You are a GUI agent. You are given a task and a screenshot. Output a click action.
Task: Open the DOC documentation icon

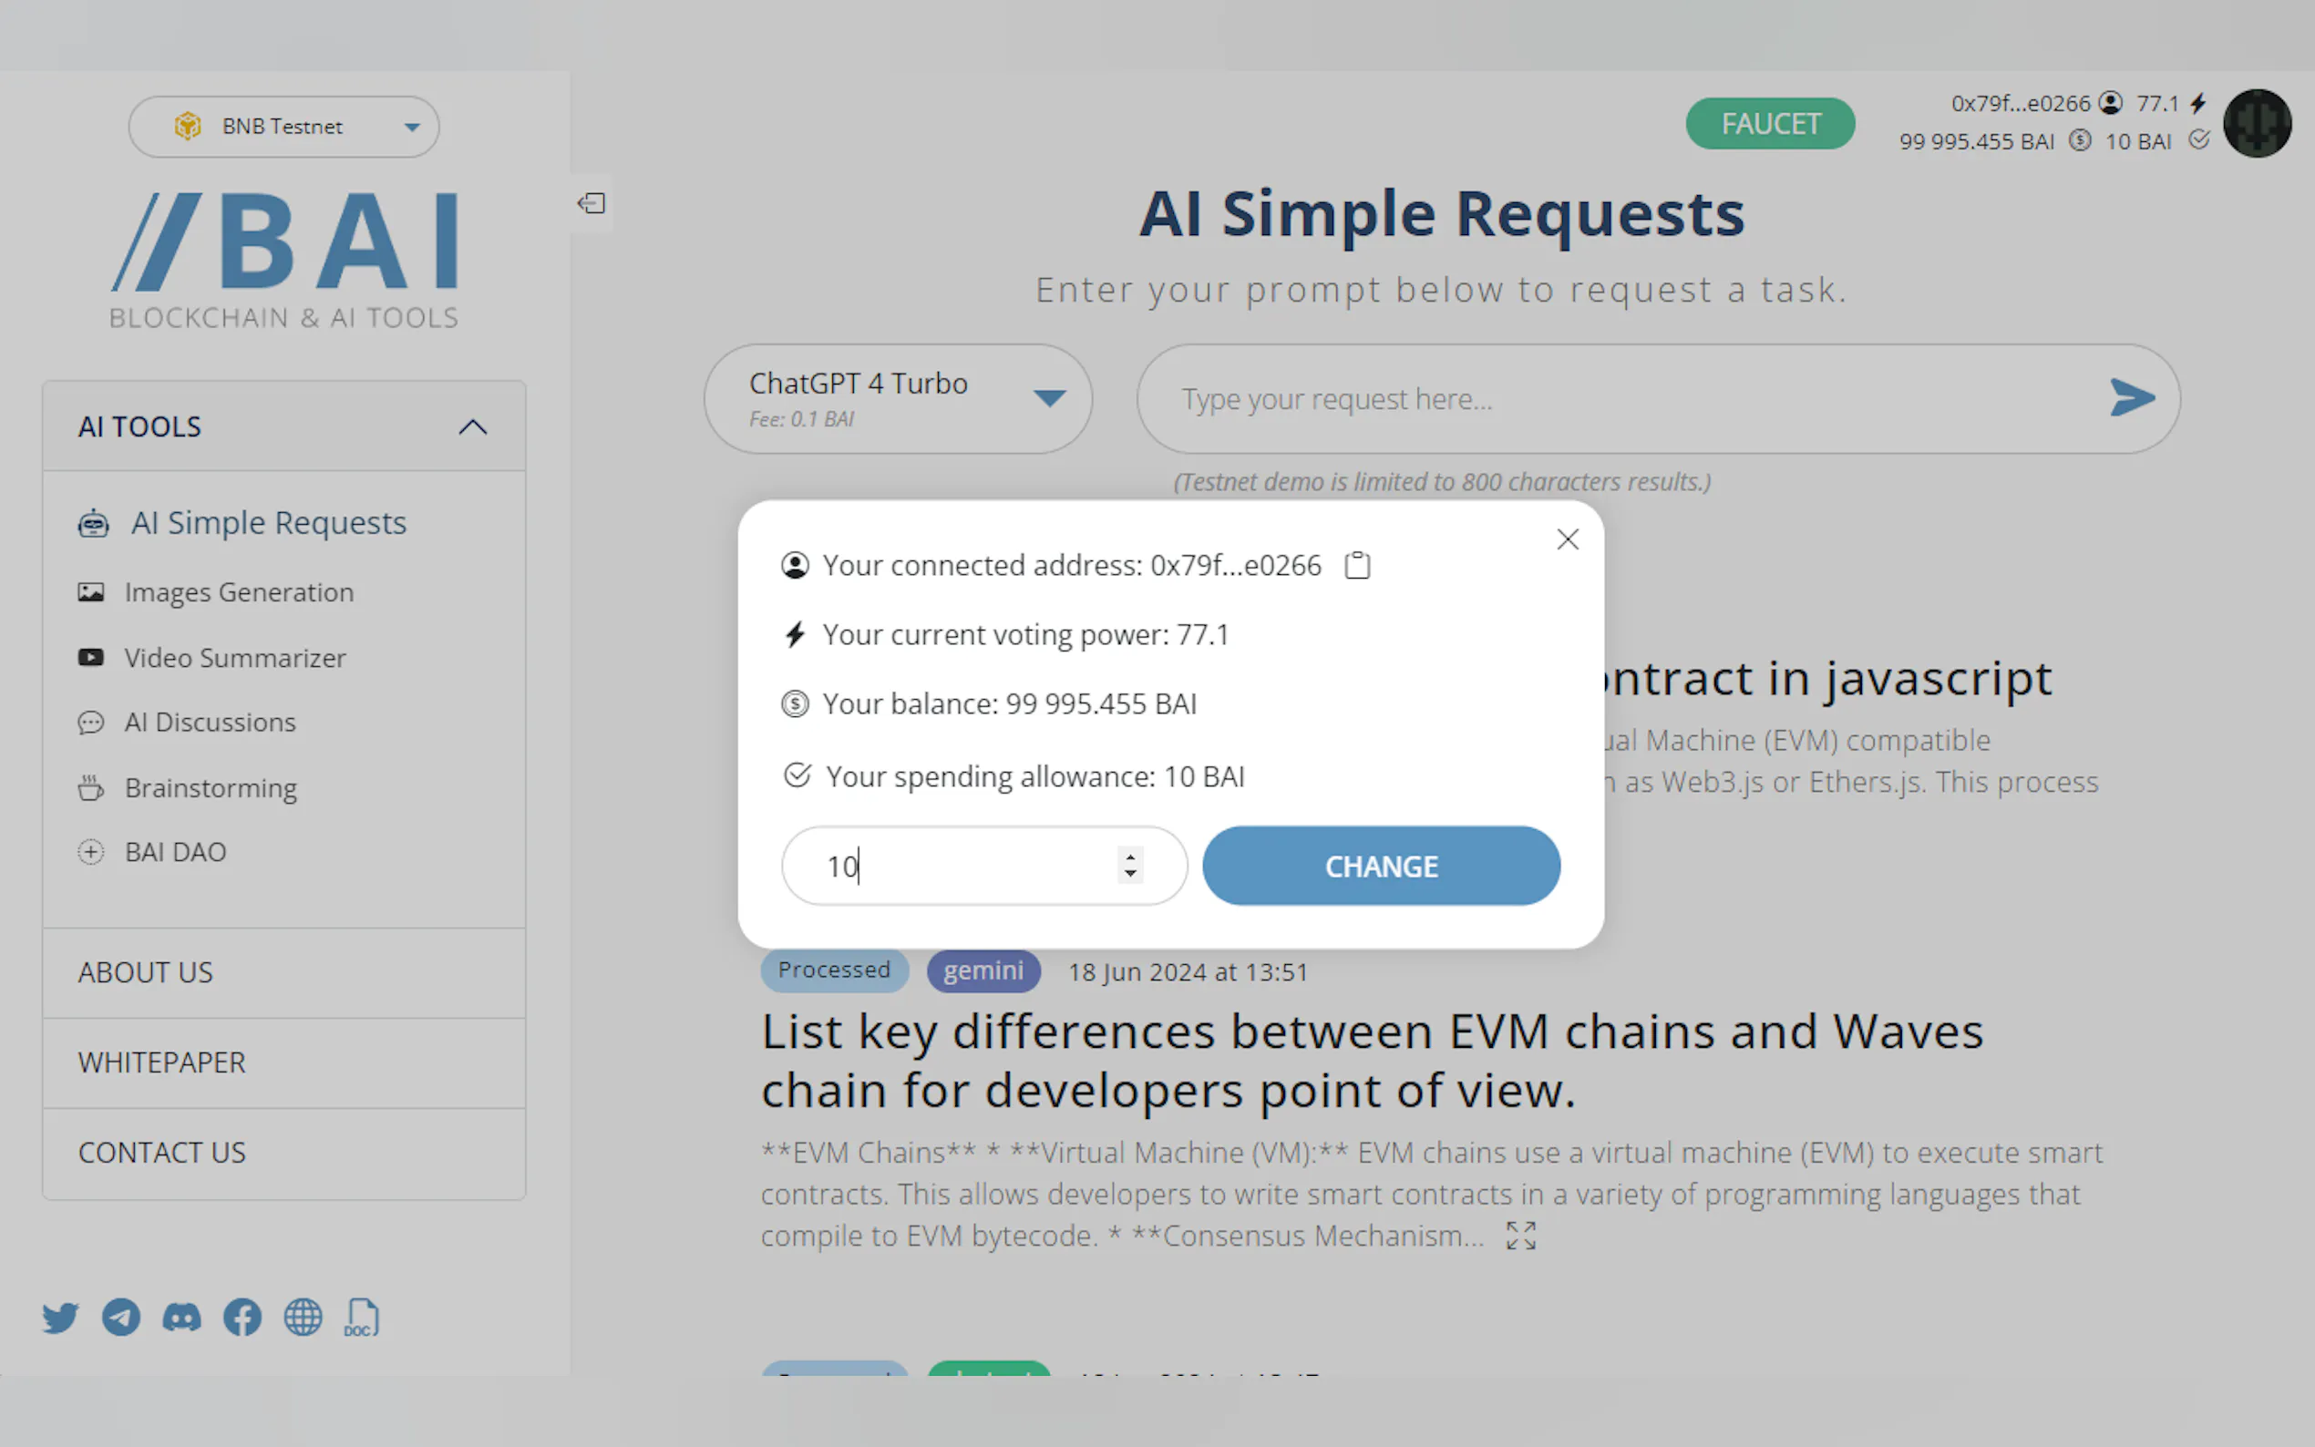point(362,1318)
